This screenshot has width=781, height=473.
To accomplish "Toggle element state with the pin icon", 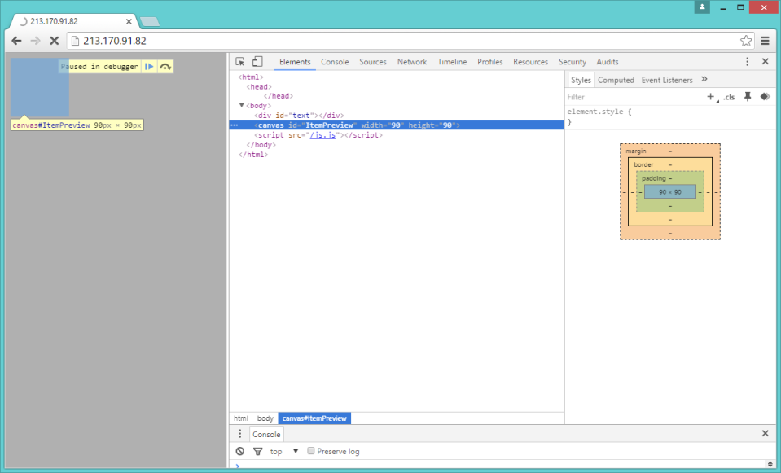I will click(x=748, y=97).
